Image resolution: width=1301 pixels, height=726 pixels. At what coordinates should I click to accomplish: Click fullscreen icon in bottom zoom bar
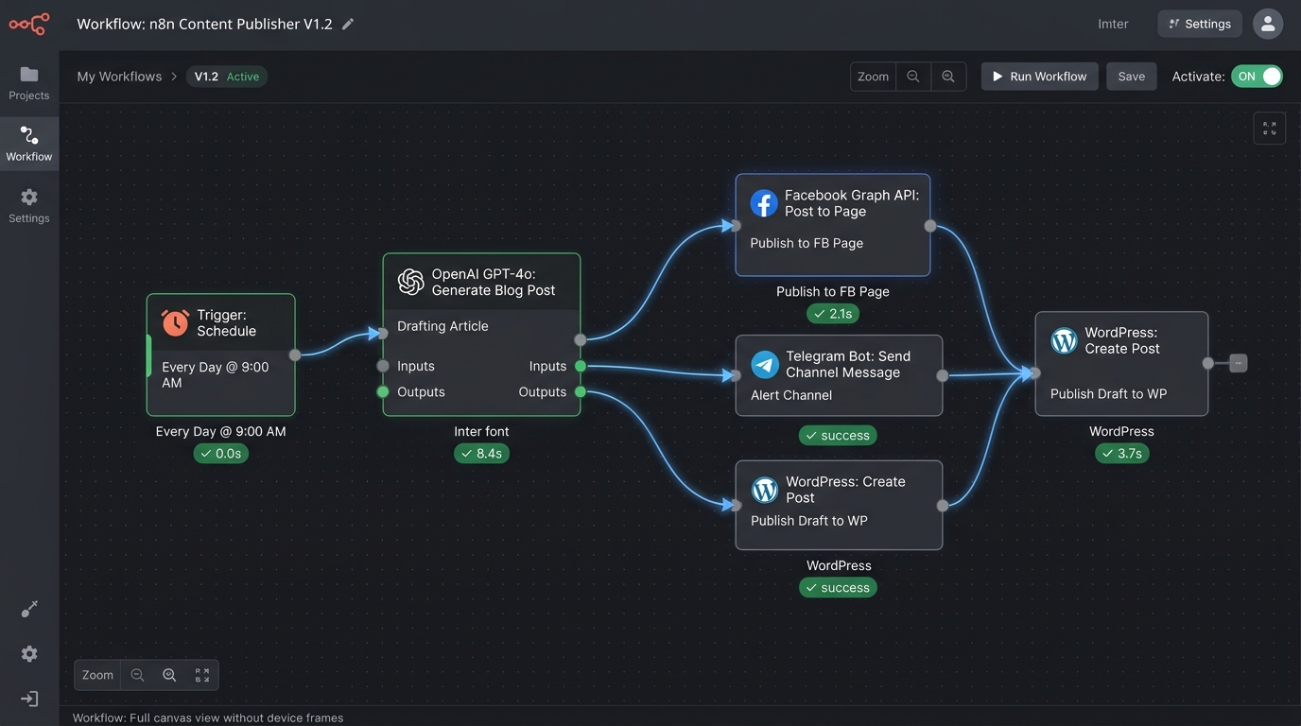202,675
